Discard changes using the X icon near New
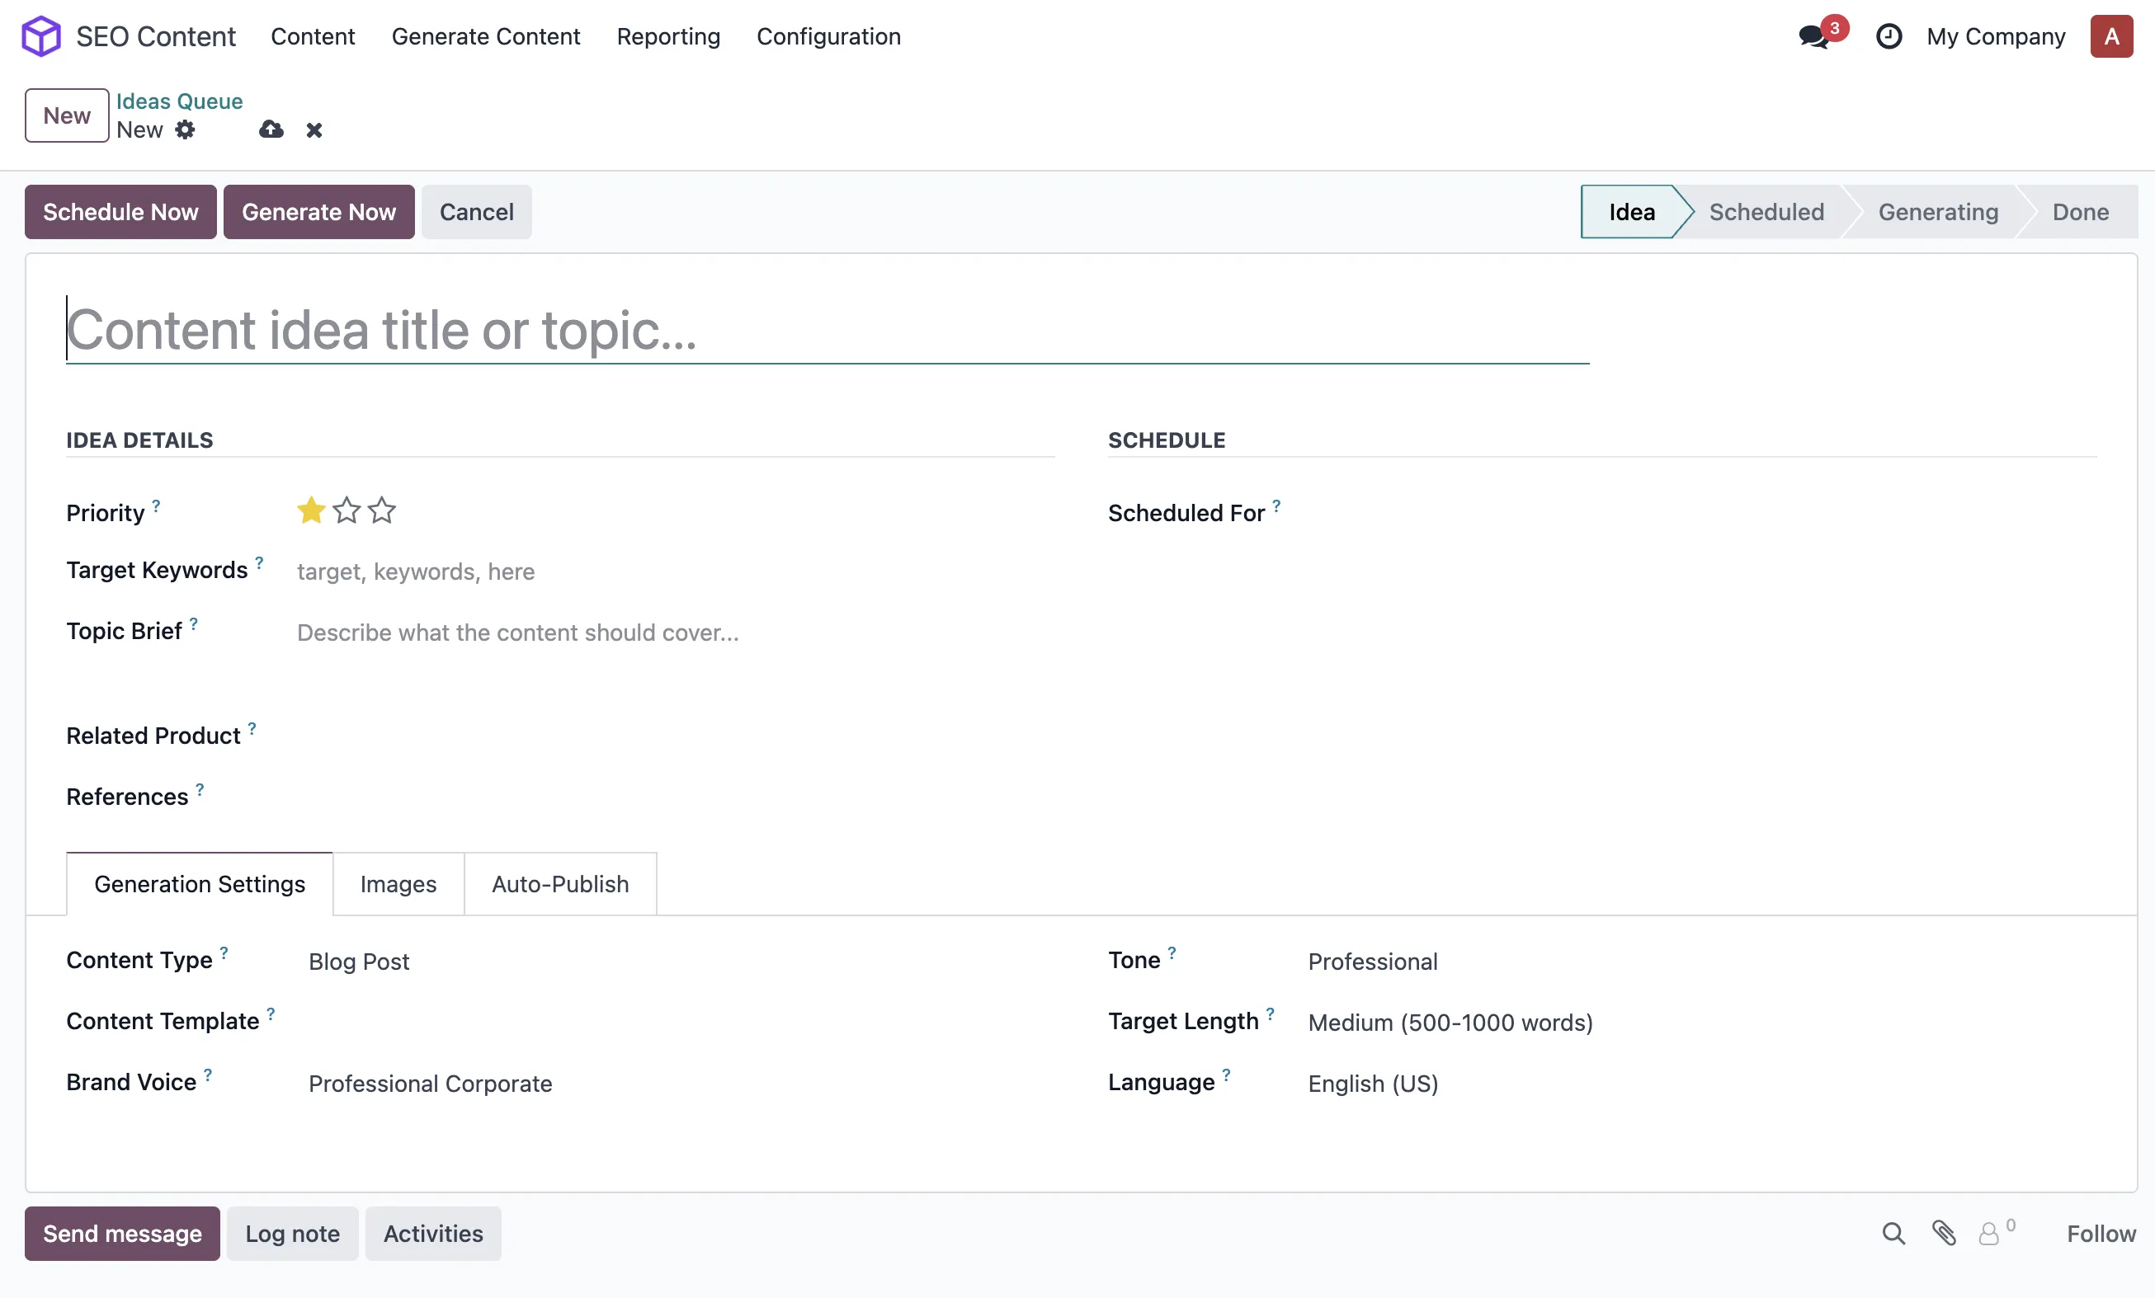The width and height of the screenshot is (2155, 1298). point(314,129)
